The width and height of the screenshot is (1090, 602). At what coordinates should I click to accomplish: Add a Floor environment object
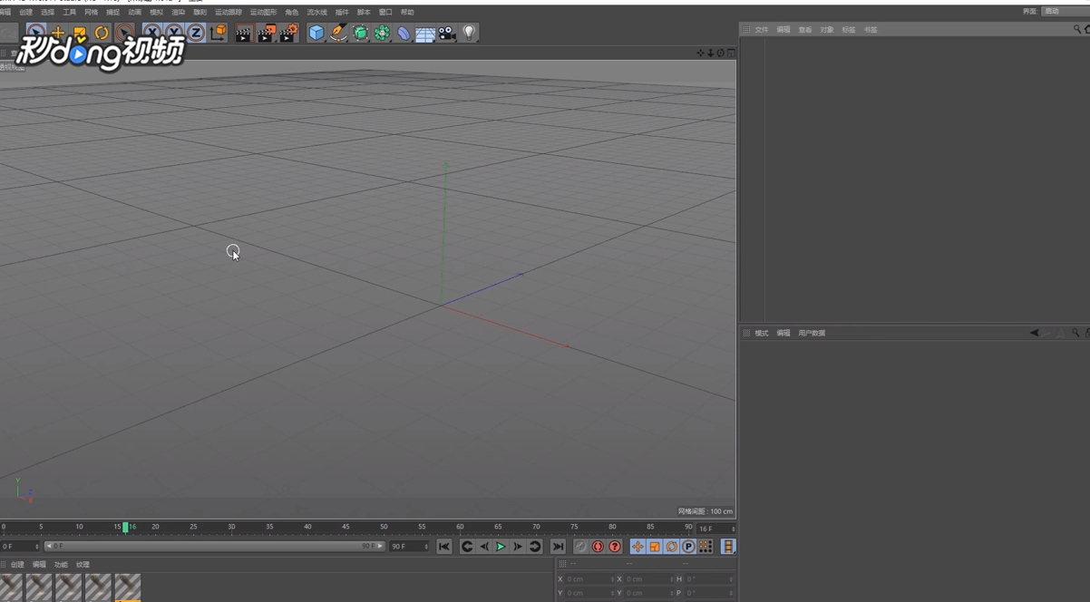click(x=425, y=34)
